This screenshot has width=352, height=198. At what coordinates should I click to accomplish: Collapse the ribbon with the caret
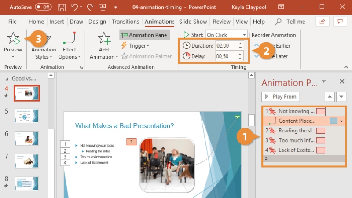point(346,67)
